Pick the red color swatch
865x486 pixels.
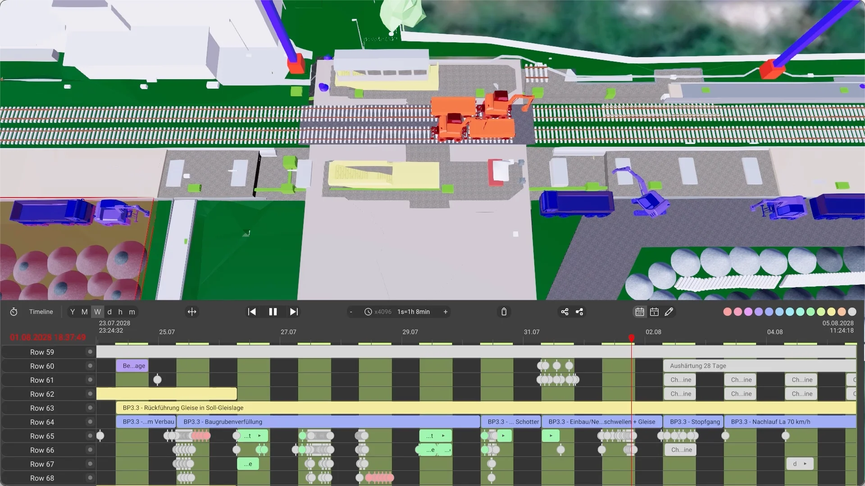pyautogui.click(x=727, y=312)
